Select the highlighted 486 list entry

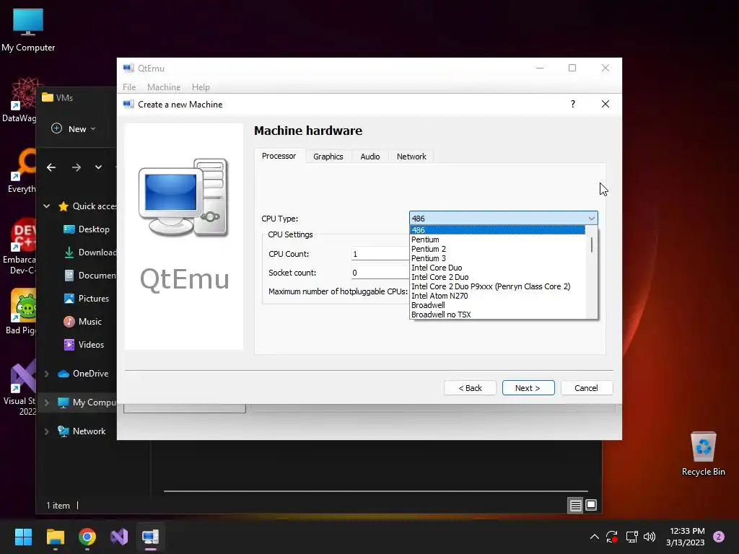click(497, 230)
